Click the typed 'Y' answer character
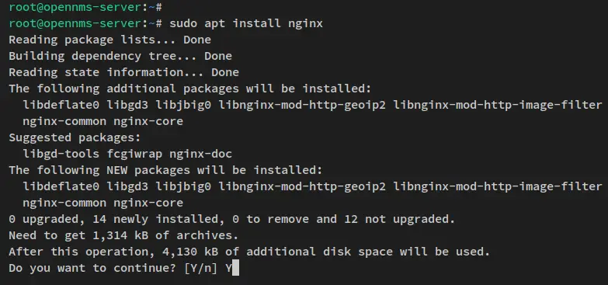 click(x=228, y=268)
